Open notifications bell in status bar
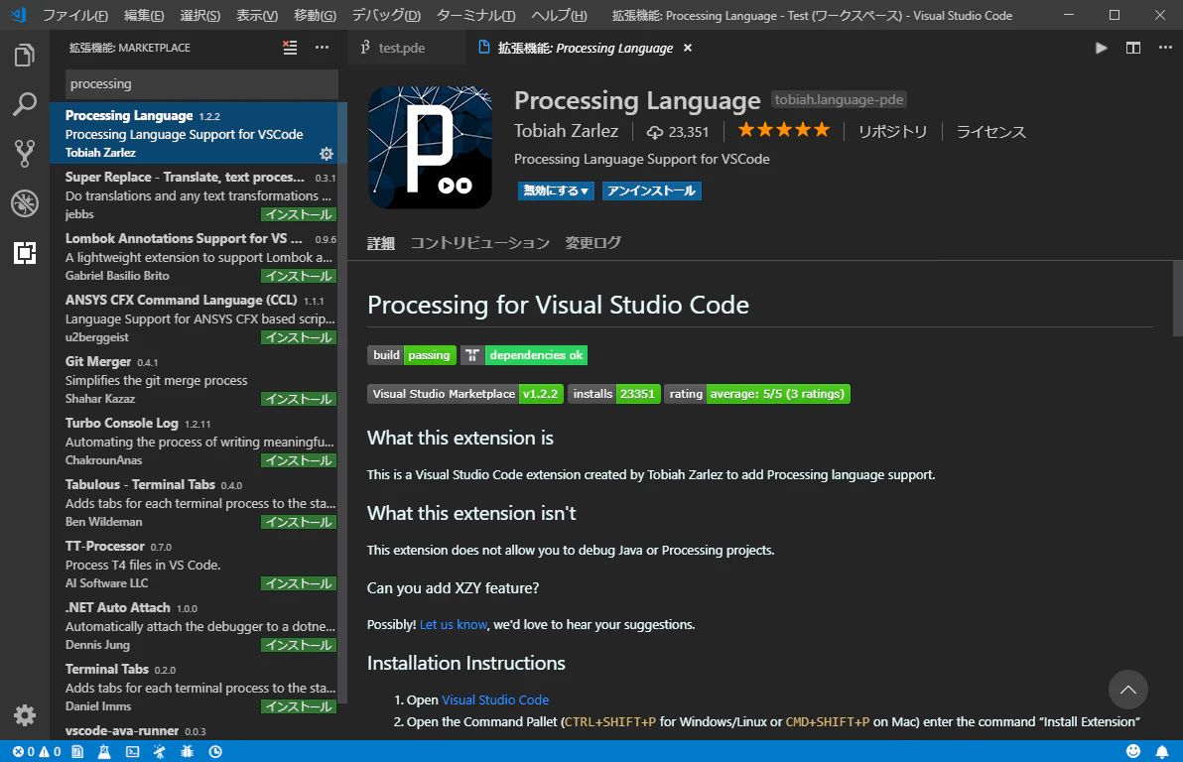The width and height of the screenshot is (1183, 762). tap(1162, 751)
